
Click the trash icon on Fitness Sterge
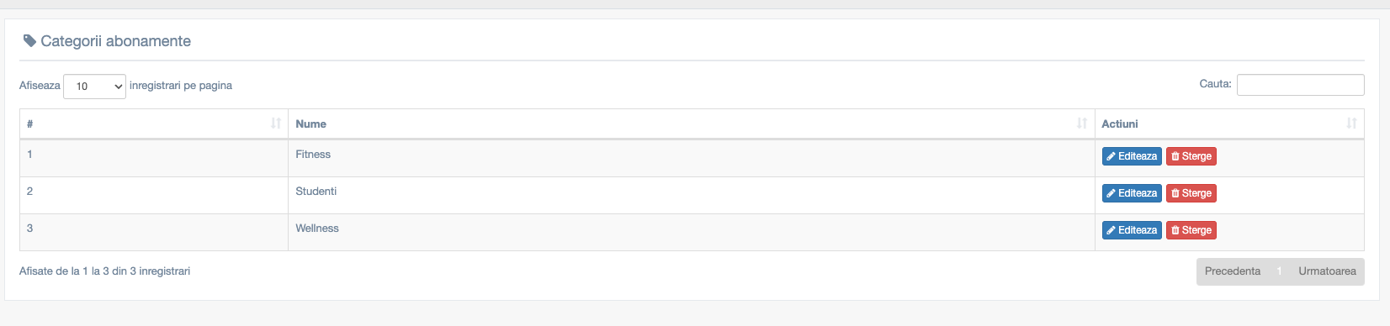pos(1175,156)
